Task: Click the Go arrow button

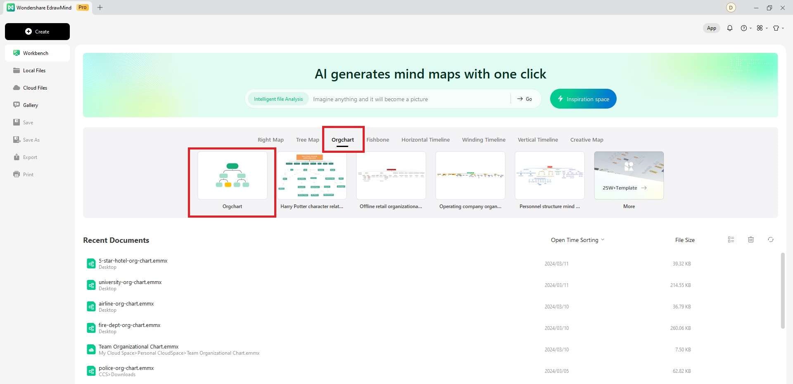Action: 525,99
